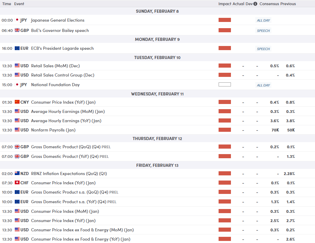Click EU flag on GDP s.a. (QoQ) row
Screen dimensions: 315x243
coord(17,192)
